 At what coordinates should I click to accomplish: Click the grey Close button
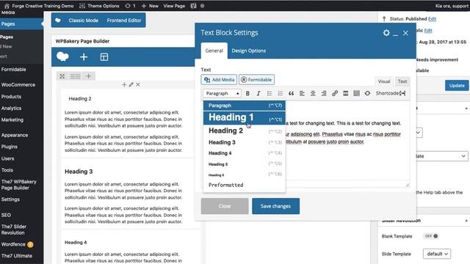pyautogui.click(x=225, y=206)
